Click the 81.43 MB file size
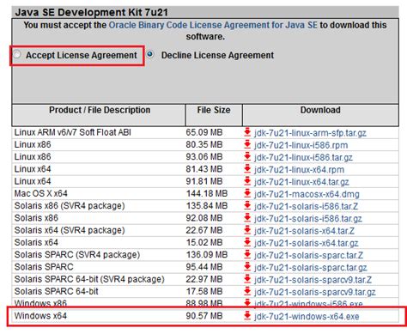 204,169
